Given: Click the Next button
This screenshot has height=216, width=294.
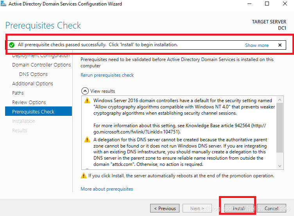Looking at the screenshot, I should pyautogui.click(x=197, y=208).
